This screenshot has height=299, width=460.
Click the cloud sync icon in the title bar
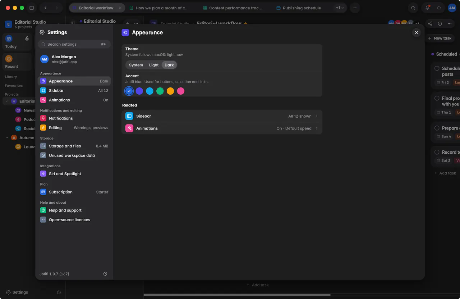[x=439, y=8]
